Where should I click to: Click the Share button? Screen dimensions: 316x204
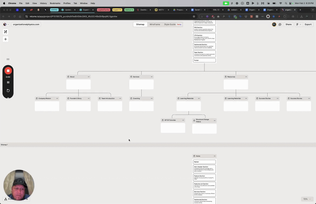tap(288, 24)
